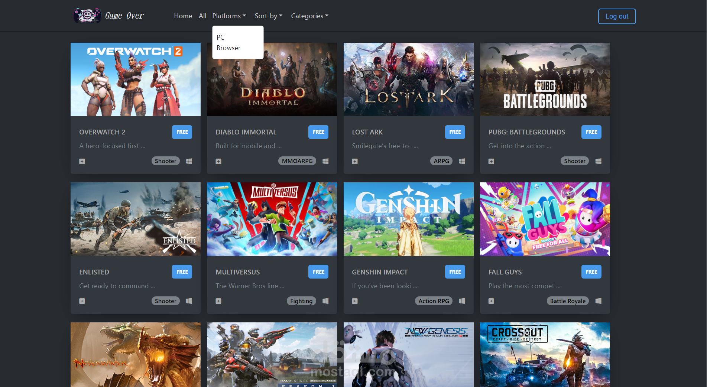The height and width of the screenshot is (387, 707).
Task: Click the Action RPG genre tag
Action: pyautogui.click(x=434, y=301)
